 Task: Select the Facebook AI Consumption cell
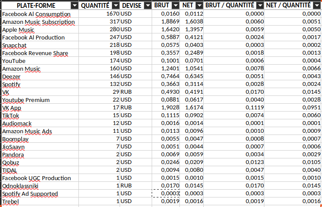pyautogui.click(x=40, y=14)
